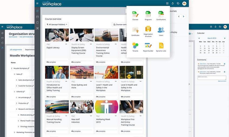Image resolution: width=229 pixels, height=137 pixels.
Task: Open the gear settings dropdown in right window
Action: [190, 34]
